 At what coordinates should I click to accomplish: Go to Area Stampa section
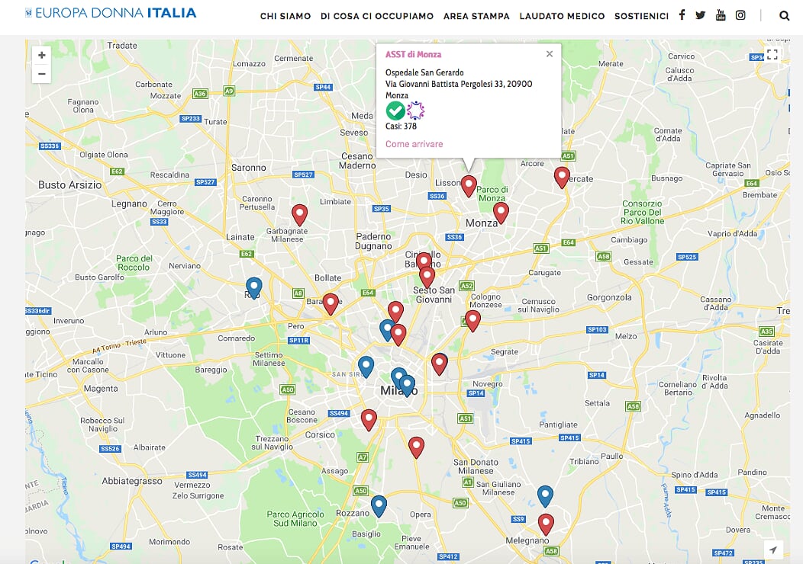click(x=476, y=16)
